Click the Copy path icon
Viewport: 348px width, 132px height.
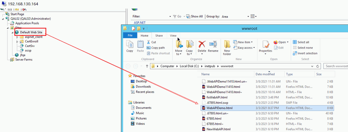tap(149, 48)
